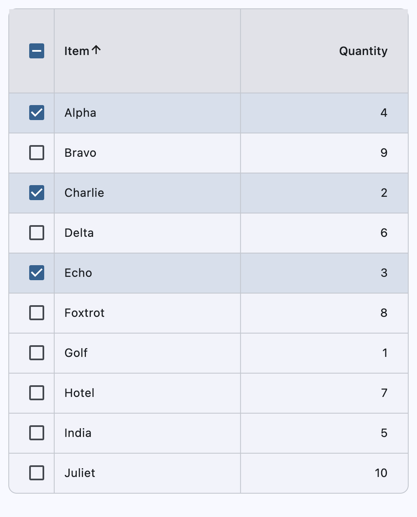Click the Hotel item label
This screenshot has width=417, height=517.
click(x=79, y=393)
